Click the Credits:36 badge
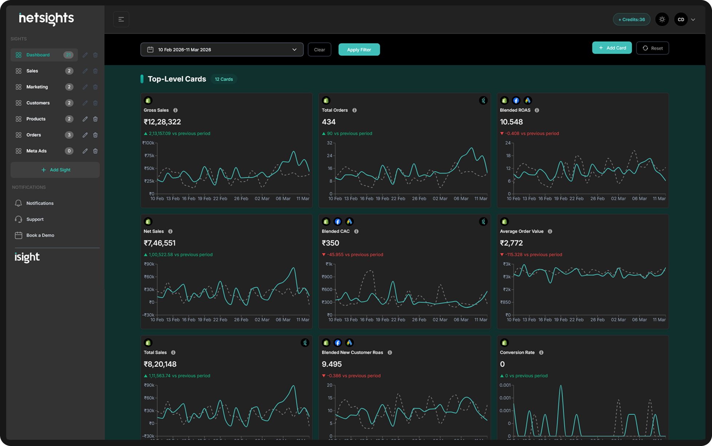Viewport: 712px width, 446px height. click(x=632, y=19)
